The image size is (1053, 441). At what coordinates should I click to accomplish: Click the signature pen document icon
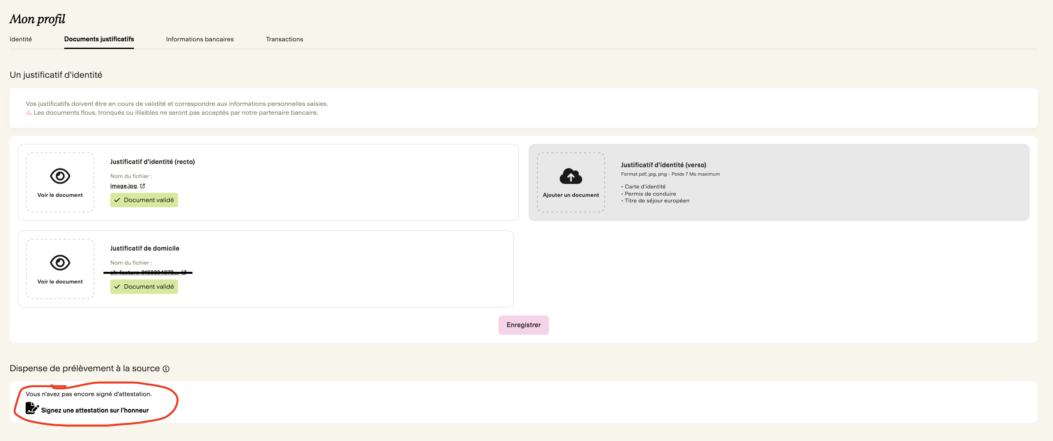[32, 408]
